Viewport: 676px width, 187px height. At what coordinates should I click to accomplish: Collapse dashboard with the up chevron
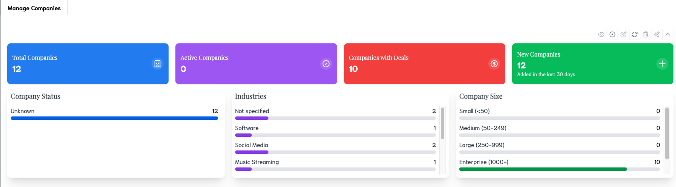point(668,34)
